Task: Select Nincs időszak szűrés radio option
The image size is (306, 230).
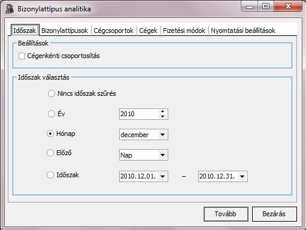Action: 51,93
